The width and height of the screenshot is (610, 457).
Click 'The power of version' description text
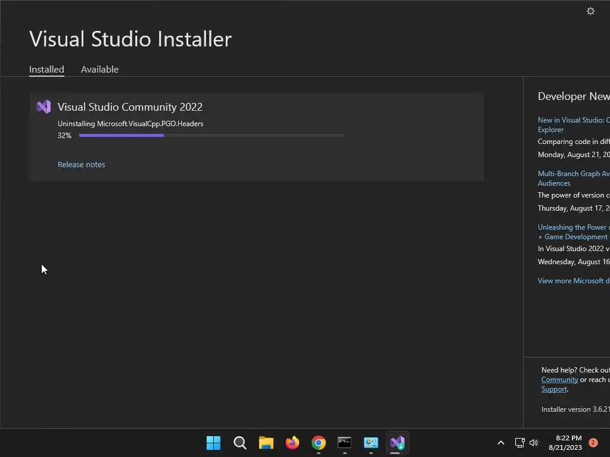[574, 195]
